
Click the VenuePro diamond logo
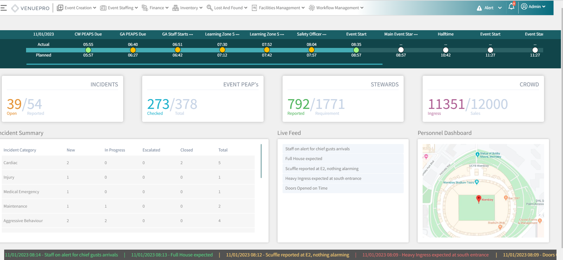click(x=15, y=8)
